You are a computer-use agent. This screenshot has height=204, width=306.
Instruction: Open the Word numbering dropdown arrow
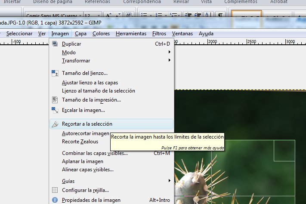coord(166,15)
